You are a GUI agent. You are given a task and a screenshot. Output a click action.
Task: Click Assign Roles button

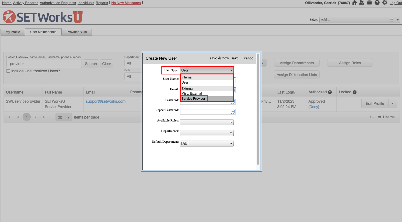pos(350,63)
